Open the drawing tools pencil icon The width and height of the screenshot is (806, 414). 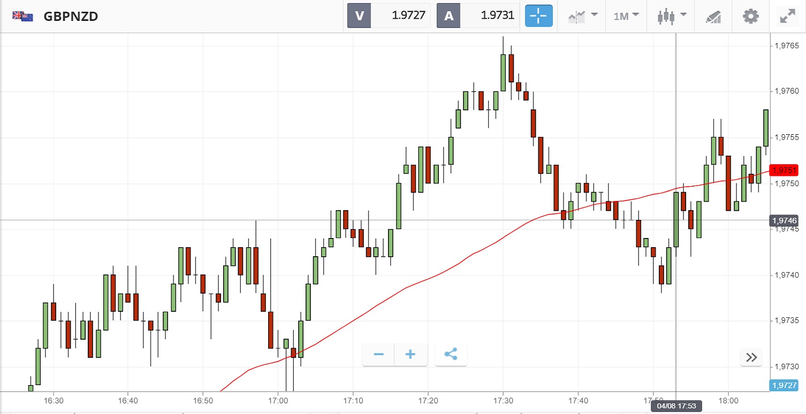point(713,16)
